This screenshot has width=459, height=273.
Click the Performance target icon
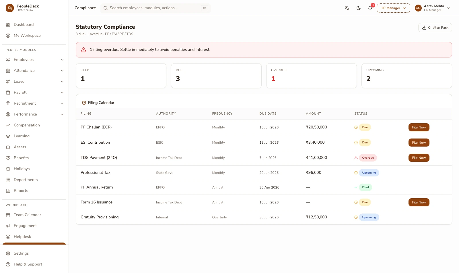coord(8,114)
